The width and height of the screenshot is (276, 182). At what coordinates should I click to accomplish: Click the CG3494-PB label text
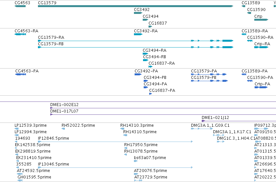pos(155,77)
